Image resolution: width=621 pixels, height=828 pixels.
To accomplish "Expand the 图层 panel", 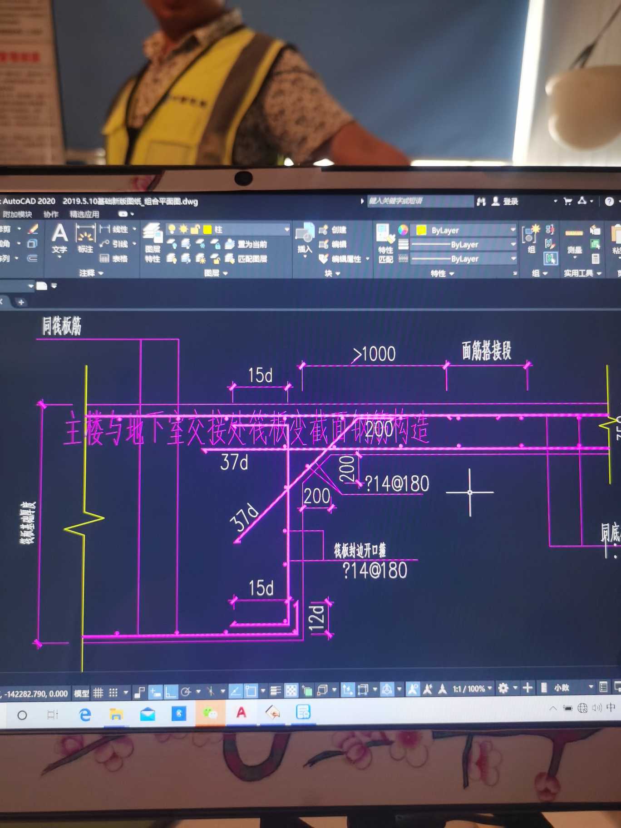I will point(216,273).
